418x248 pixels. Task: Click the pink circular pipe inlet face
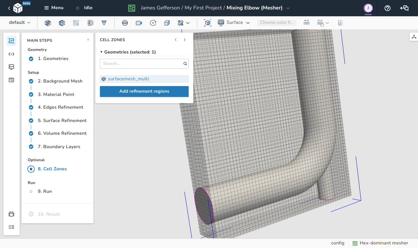204,206
